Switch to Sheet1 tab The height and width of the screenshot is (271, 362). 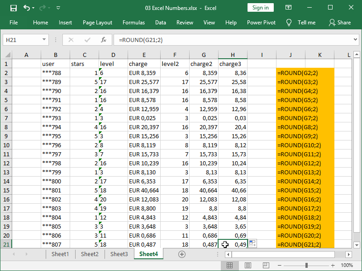60,254
